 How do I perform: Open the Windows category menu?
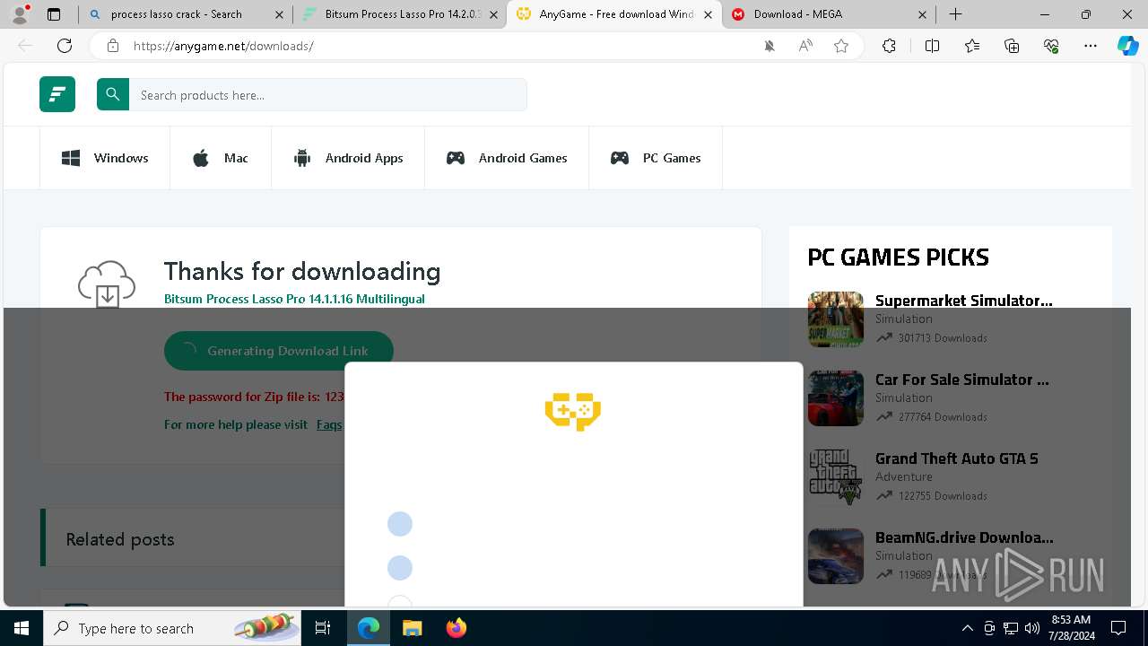click(x=105, y=158)
